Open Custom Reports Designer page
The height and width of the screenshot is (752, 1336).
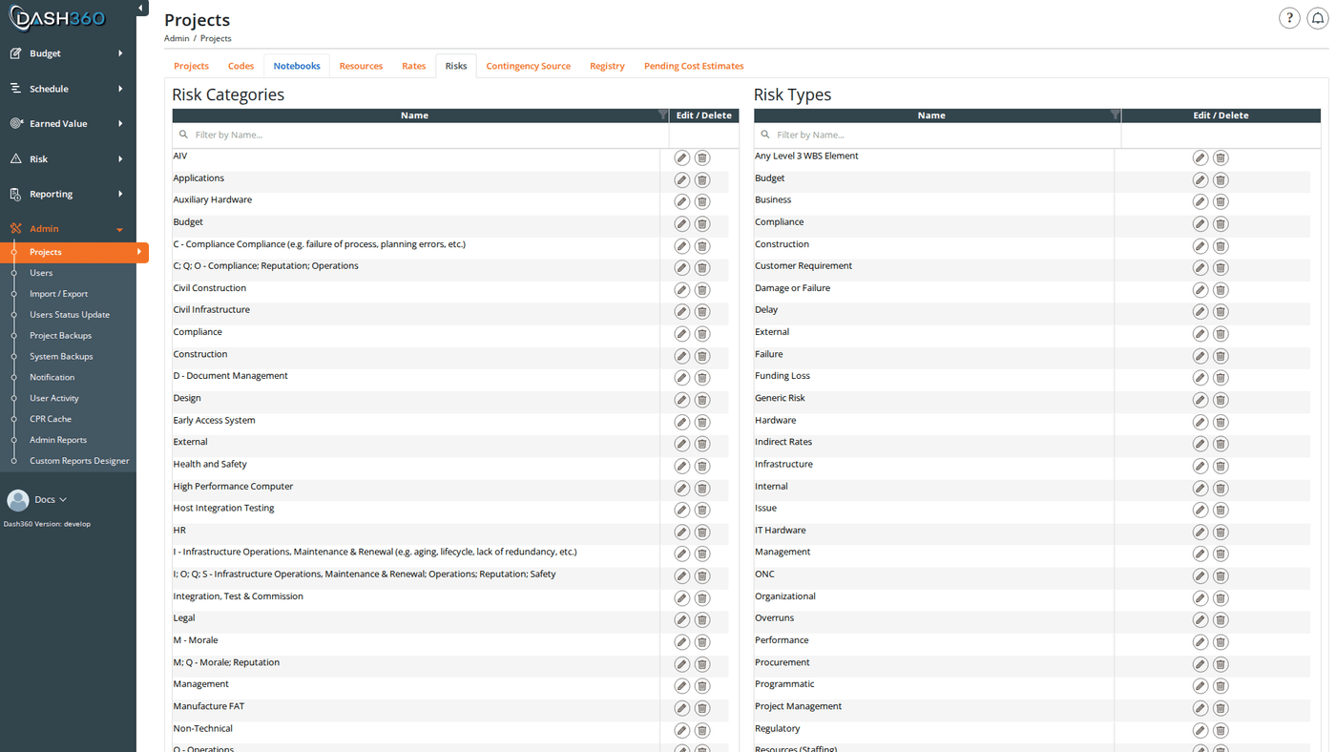click(79, 461)
